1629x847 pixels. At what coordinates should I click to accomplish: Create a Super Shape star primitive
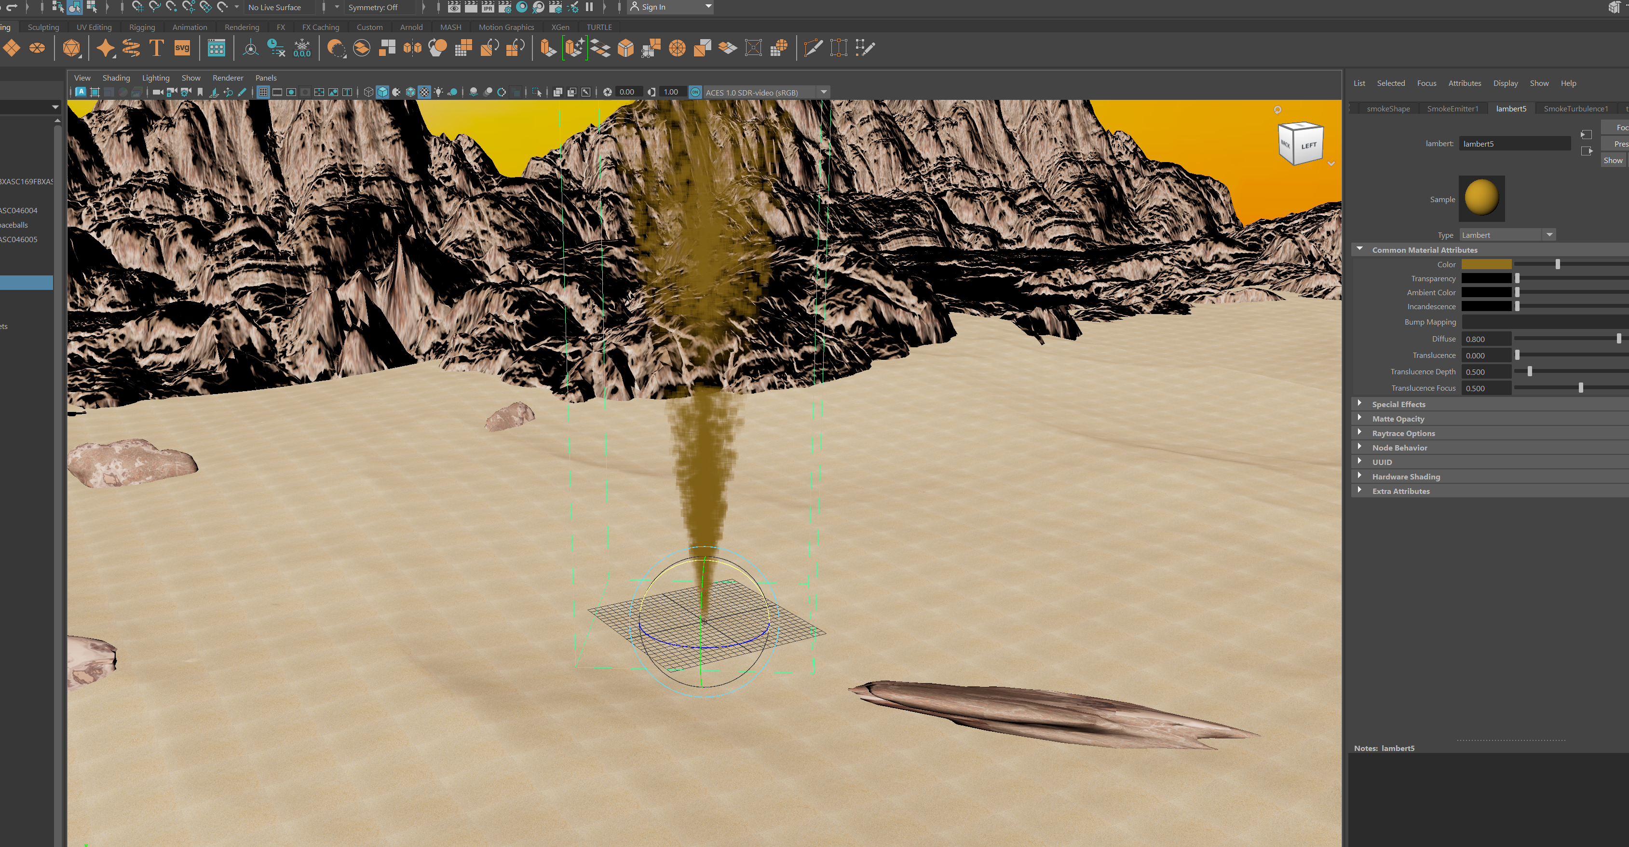pos(106,48)
